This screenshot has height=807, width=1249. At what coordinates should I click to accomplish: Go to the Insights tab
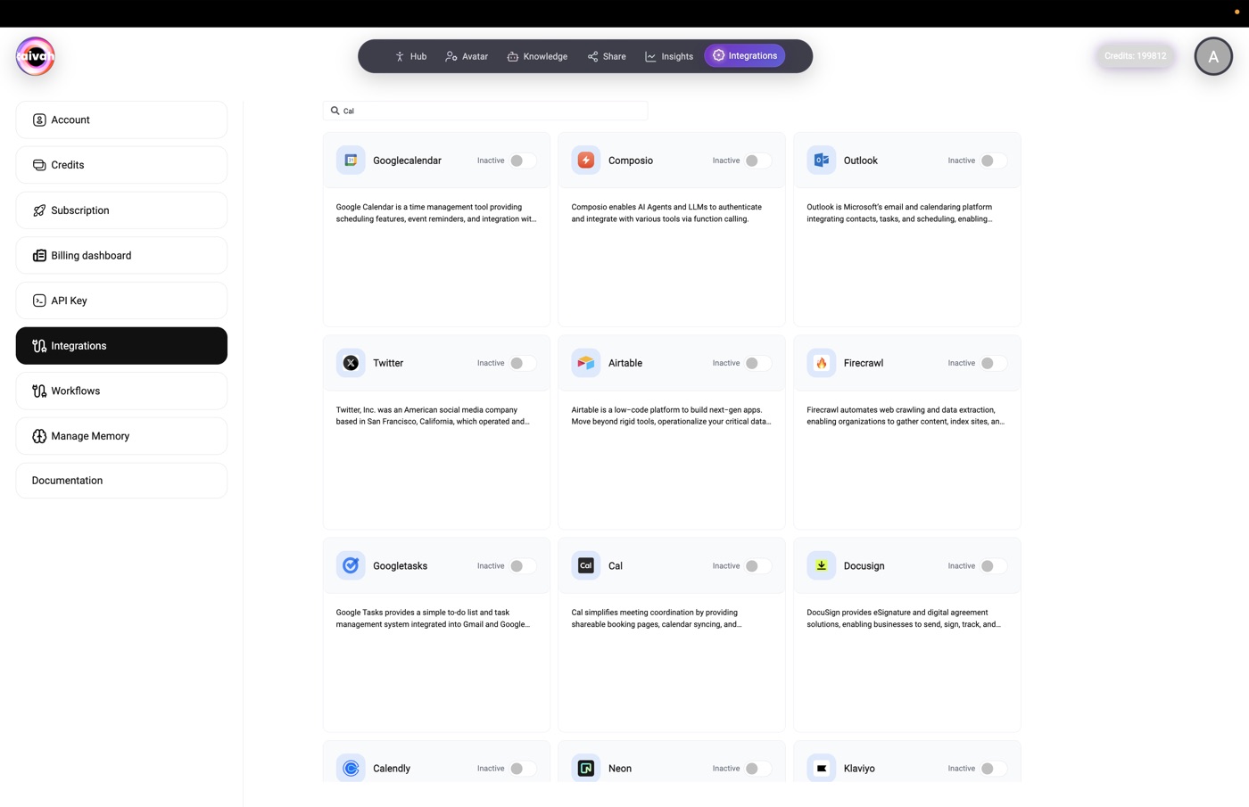pos(669,56)
